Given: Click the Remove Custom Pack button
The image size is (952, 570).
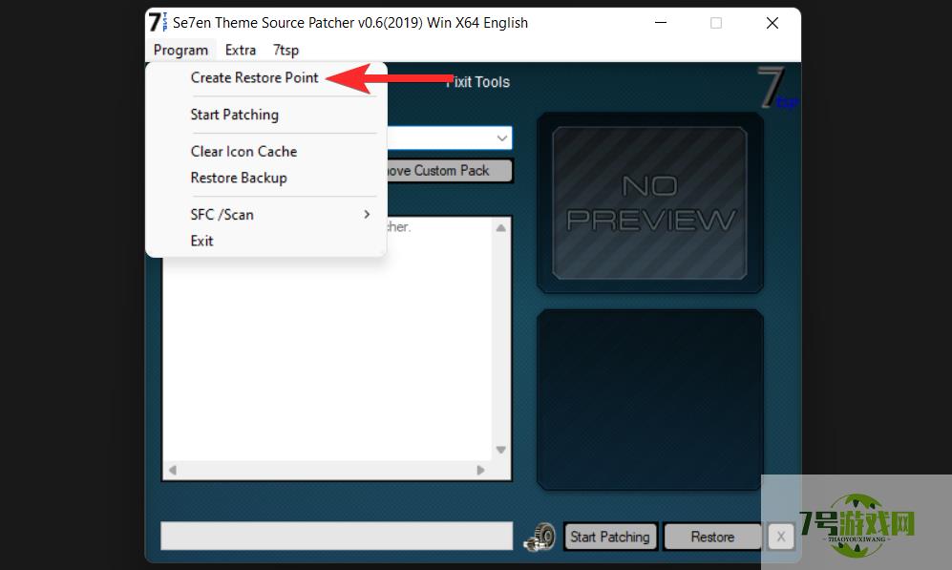Looking at the screenshot, I should pos(450,171).
